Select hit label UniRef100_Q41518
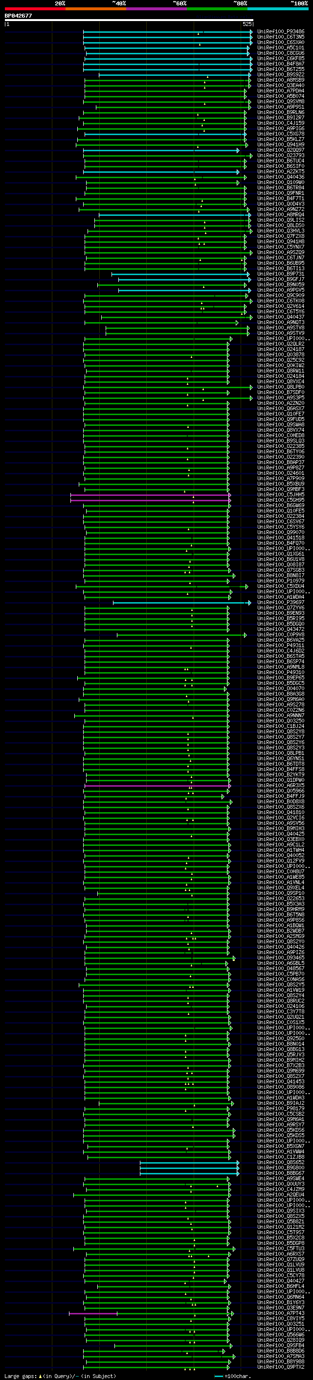 (x=281, y=538)
